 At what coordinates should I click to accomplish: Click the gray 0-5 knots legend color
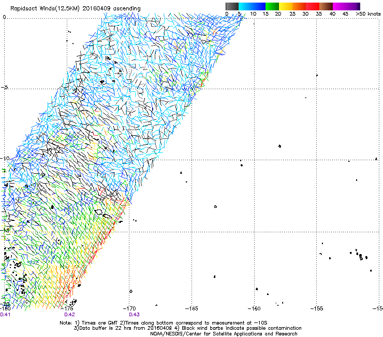coord(232,6)
